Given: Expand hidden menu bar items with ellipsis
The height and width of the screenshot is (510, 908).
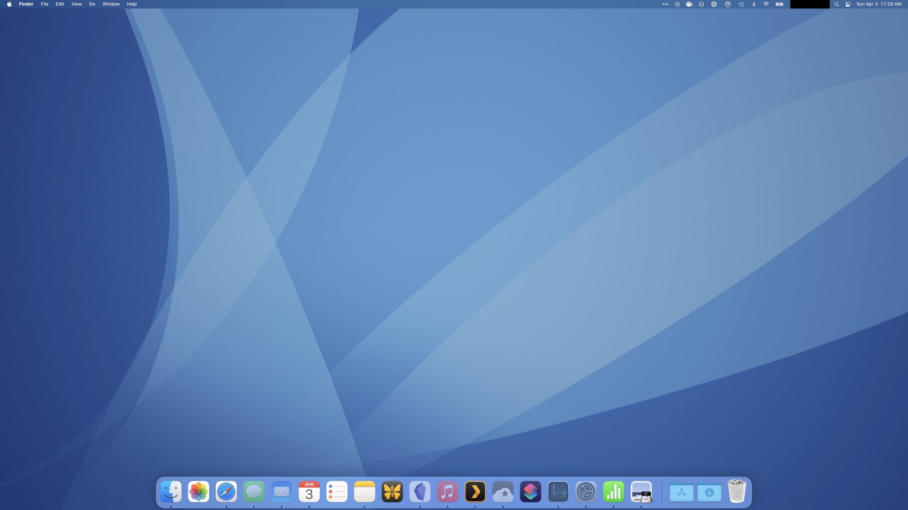Looking at the screenshot, I should pos(665,4).
